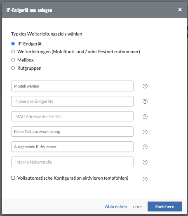
Task: Close the IP-Endgerät neu anlegen dialog
Action: coord(180,9)
